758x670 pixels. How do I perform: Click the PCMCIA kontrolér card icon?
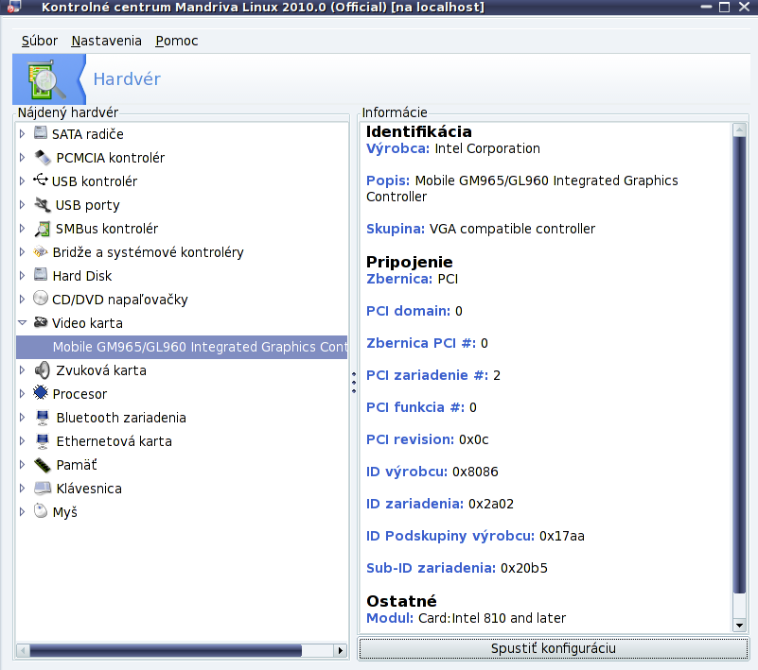(43, 157)
